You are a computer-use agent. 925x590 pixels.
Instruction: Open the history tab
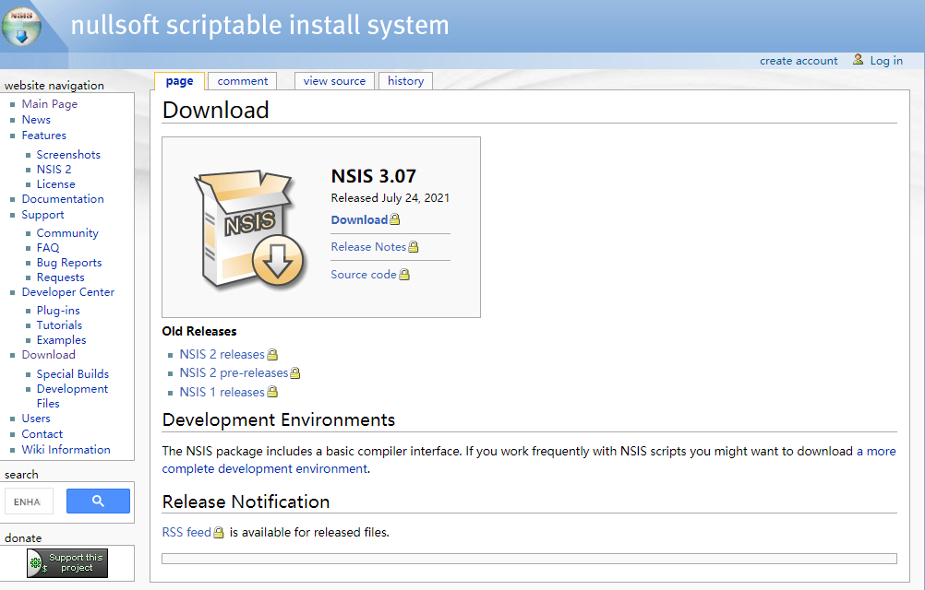pyautogui.click(x=406, y=81)
